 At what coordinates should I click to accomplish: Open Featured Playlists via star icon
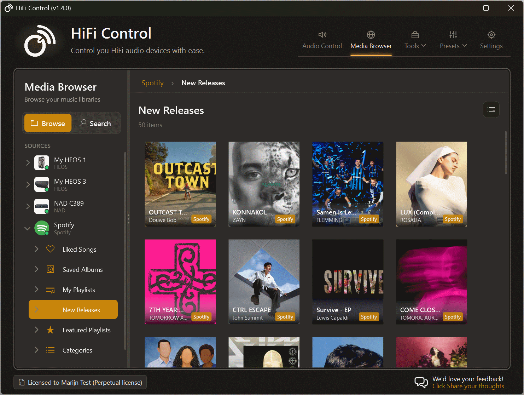pyautogui.click(x=50, y=330)
